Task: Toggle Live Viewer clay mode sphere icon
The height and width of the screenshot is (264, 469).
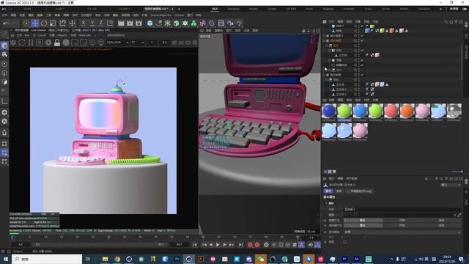Action: 66,43
